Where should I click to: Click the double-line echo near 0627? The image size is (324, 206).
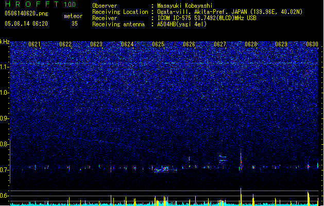223,159
